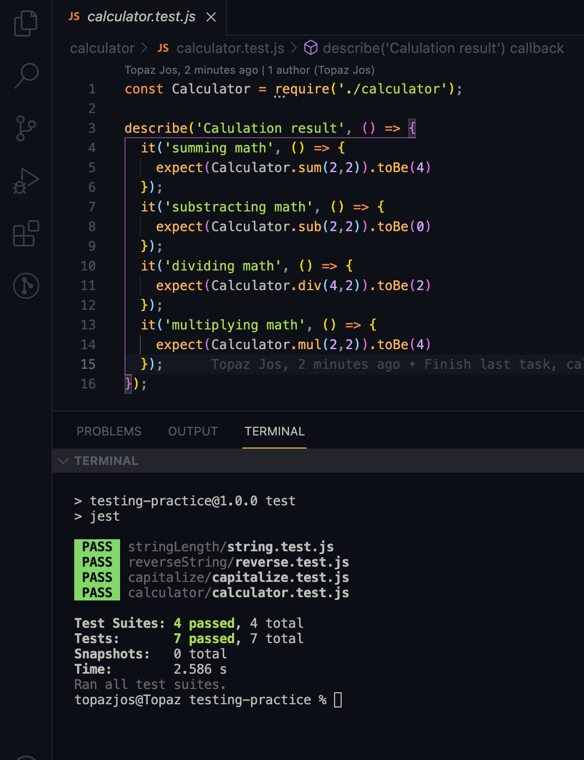Image resolution: width=584 pixels, height=760 pixels.
Task: Click the 'Time: 2.586 s' line
Action: click(x=151, y=669)
